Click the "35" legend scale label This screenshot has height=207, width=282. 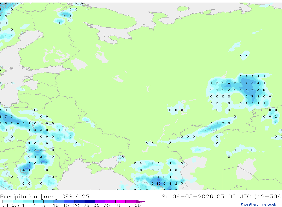[x=107, y=205]
